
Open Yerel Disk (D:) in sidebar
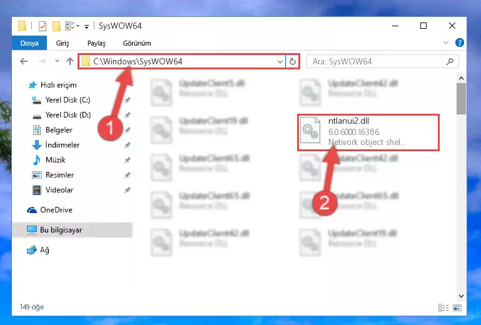click(61, 115)
